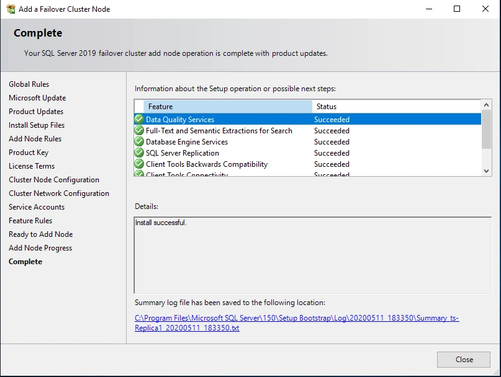Screen dimensions: 501x377
Task: Click the Service Accounts step
Action: [x=37, y=207]
